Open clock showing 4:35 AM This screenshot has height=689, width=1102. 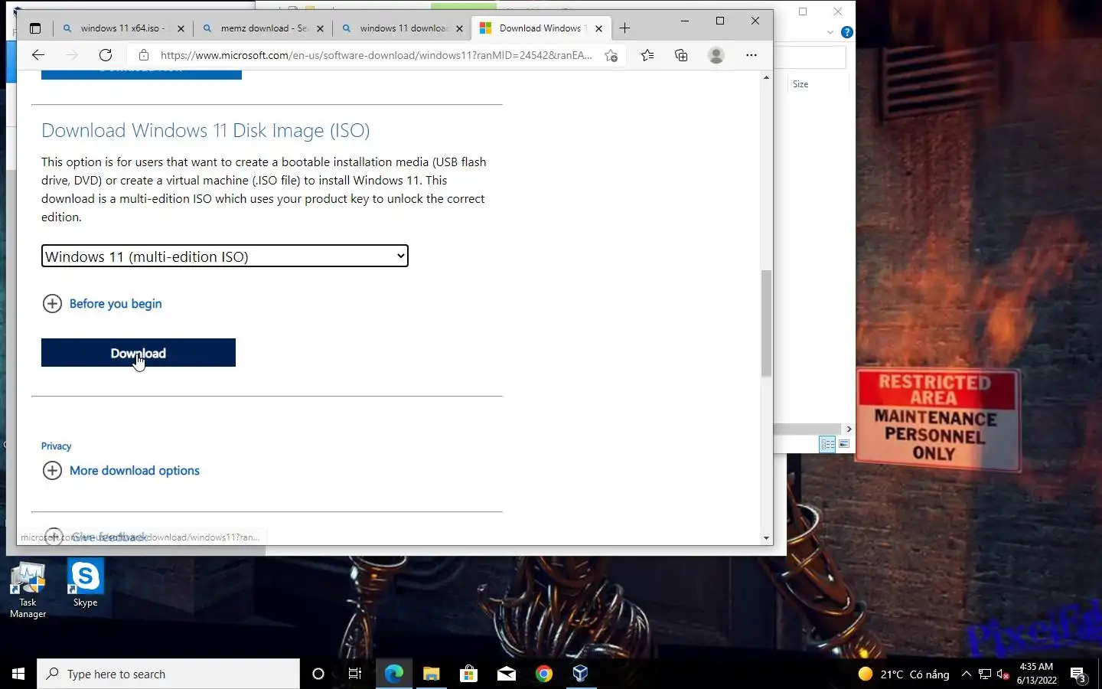(1037, 674)
